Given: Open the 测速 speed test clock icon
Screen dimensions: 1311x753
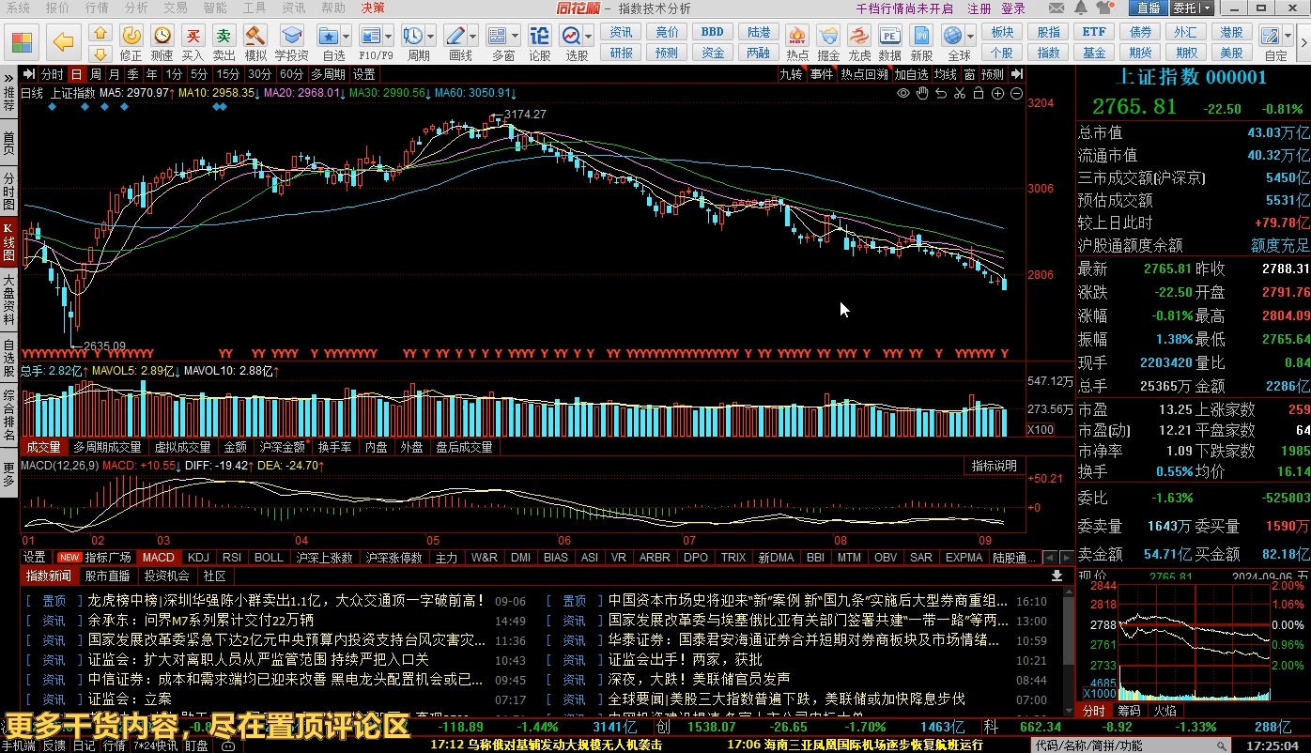Looking at the screenshot, I should coord(162,36).
